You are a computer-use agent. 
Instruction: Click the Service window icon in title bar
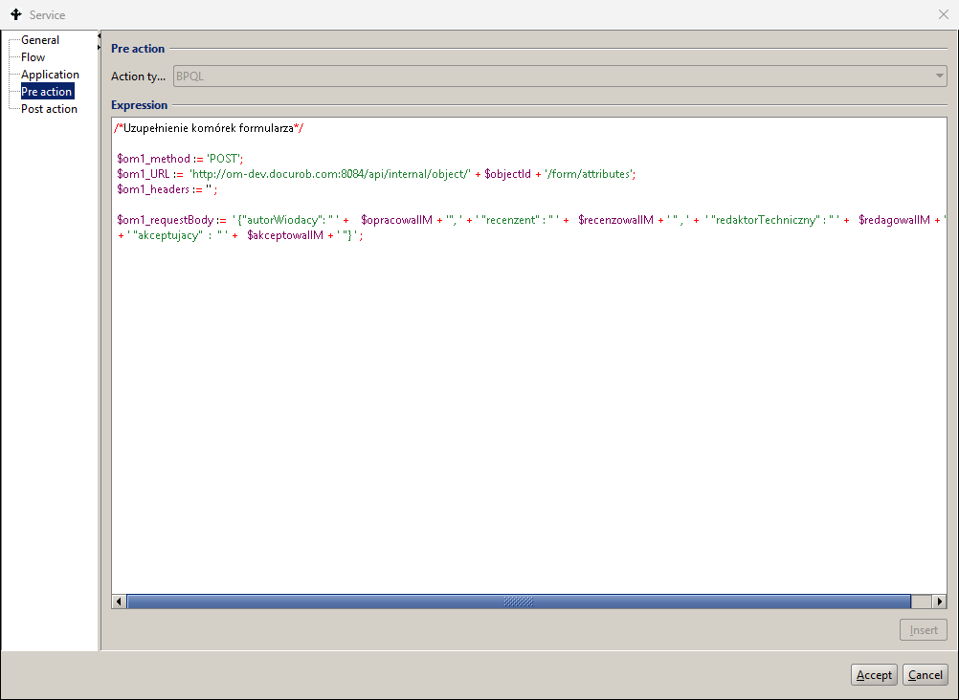point(15,15)
